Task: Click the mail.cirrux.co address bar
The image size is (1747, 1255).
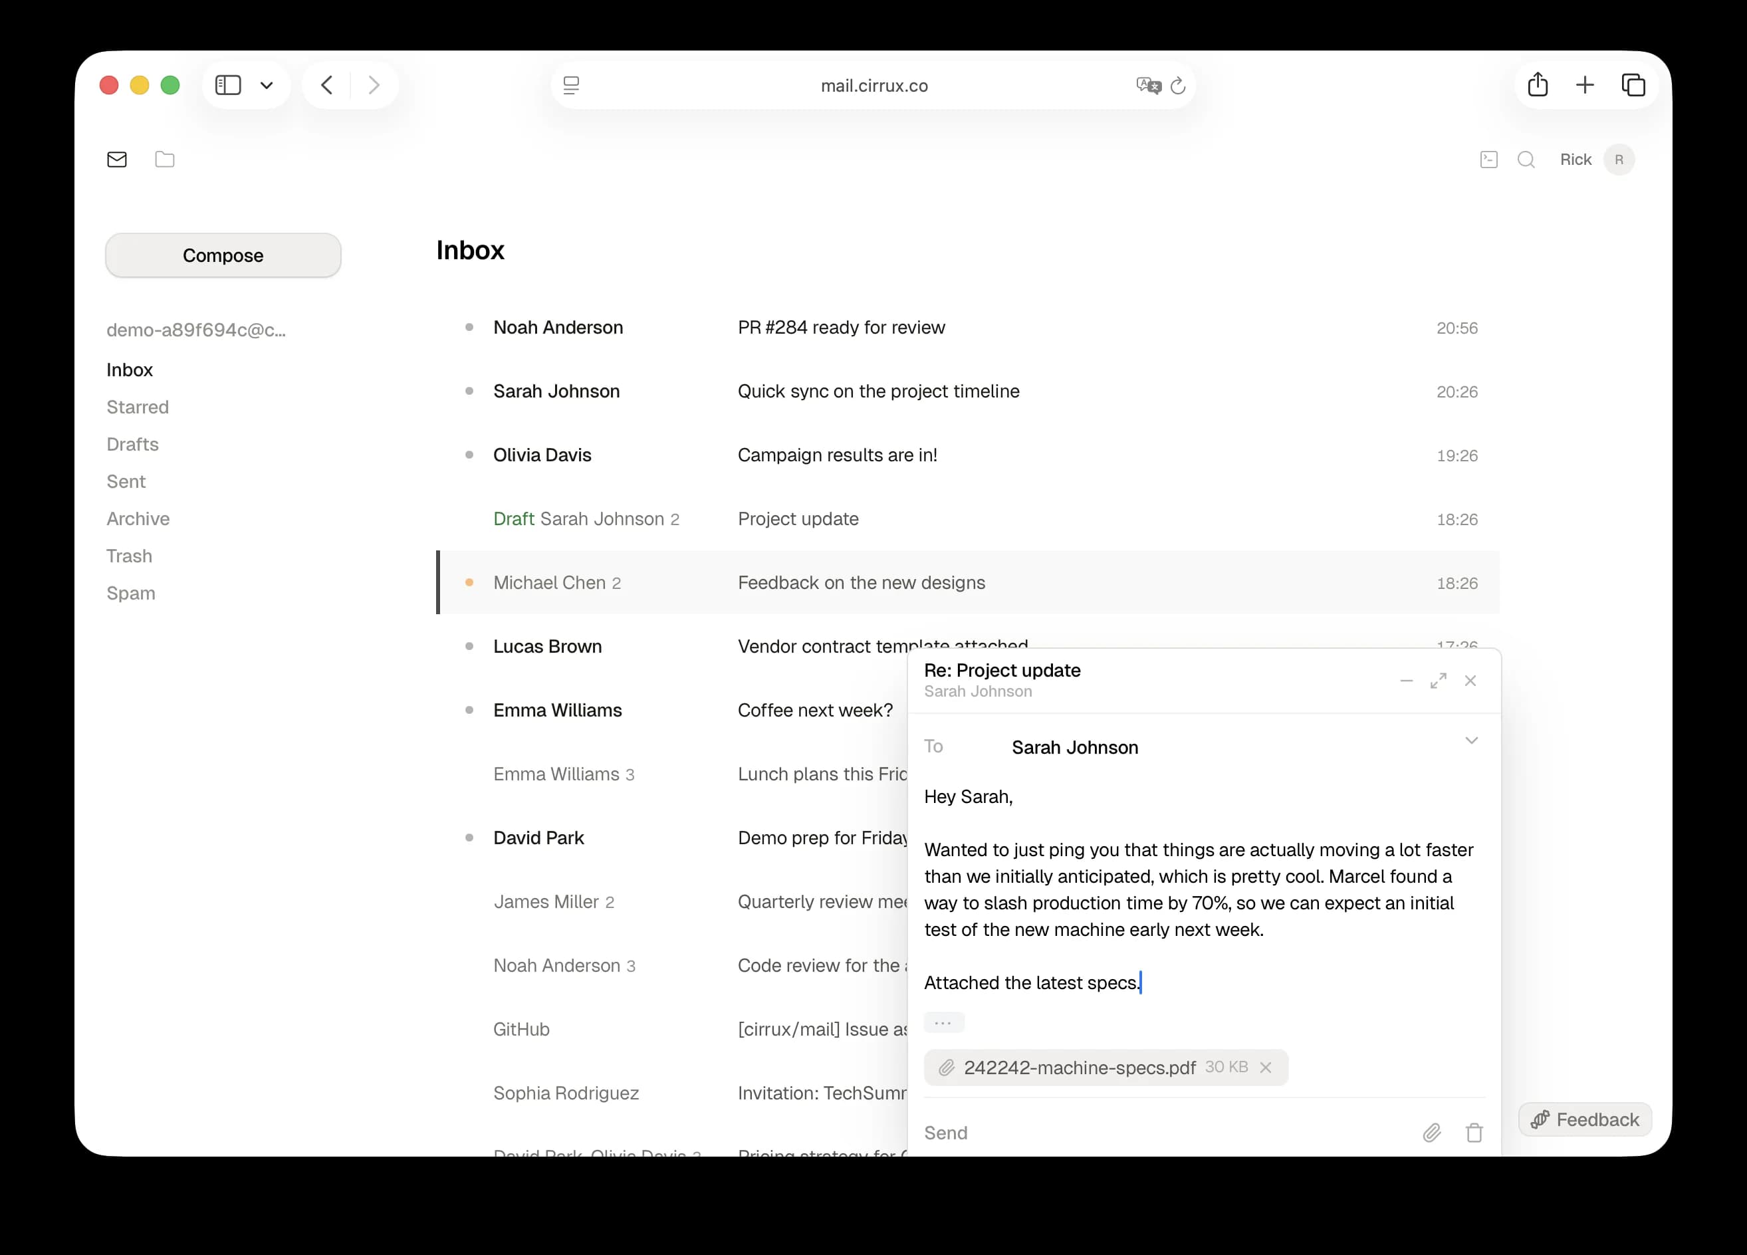Action: (x=873, y=86)
